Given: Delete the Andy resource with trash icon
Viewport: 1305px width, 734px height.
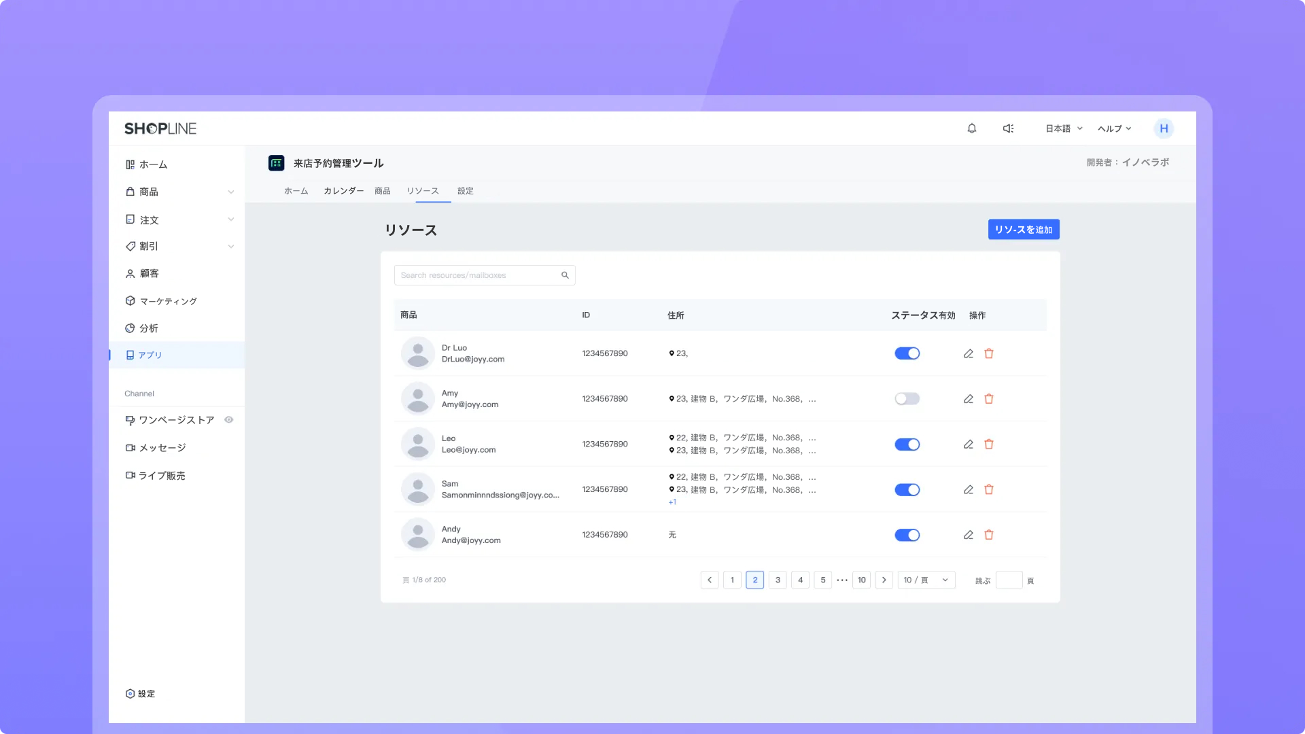Looking at the screenshot, I should coord(989,535).
